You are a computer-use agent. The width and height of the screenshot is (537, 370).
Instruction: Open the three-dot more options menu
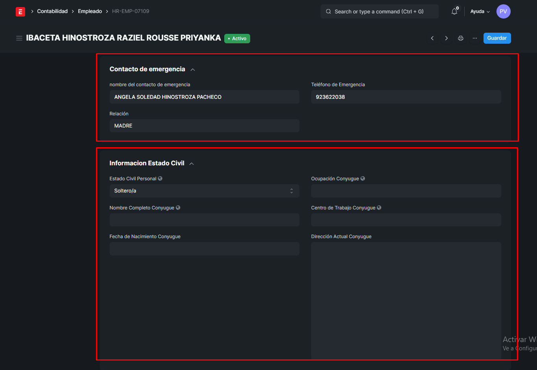click(475, 38)
